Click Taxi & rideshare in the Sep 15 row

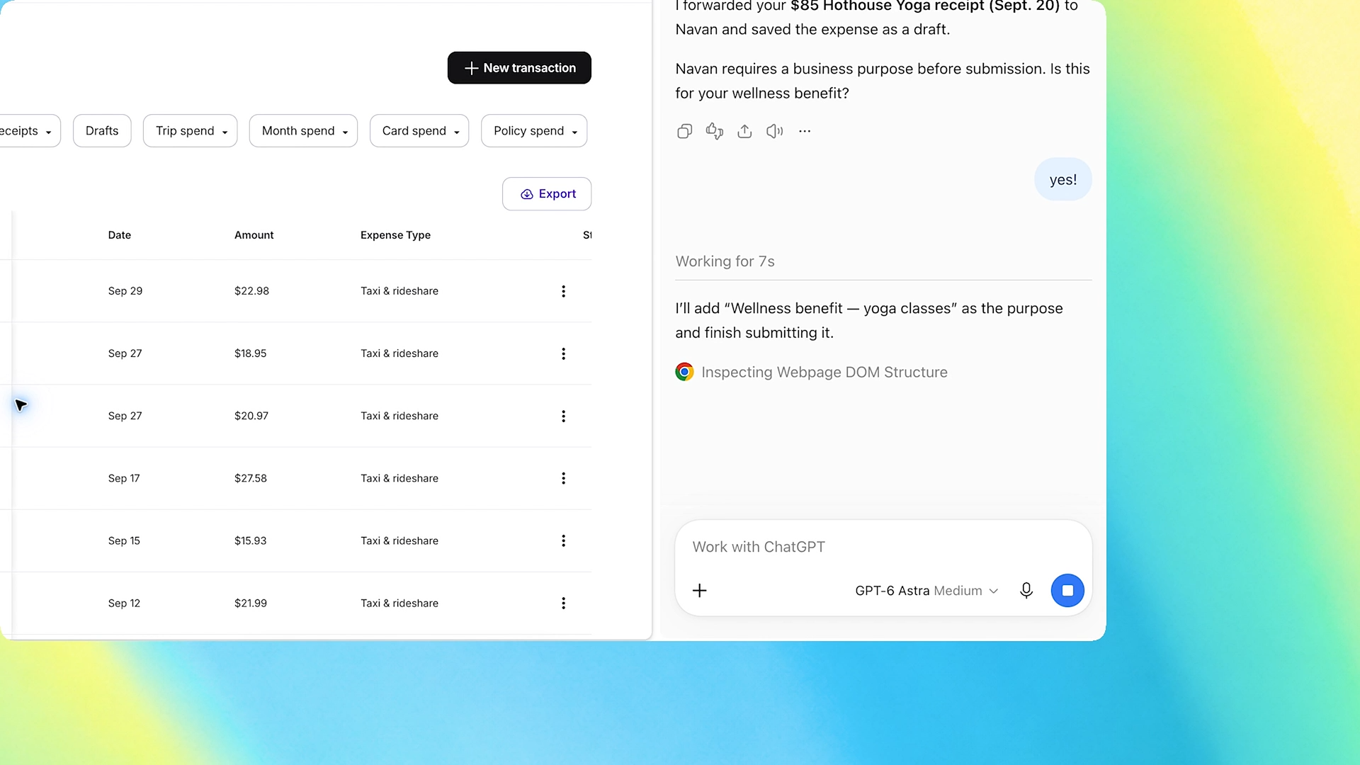[x=399, y=540]
